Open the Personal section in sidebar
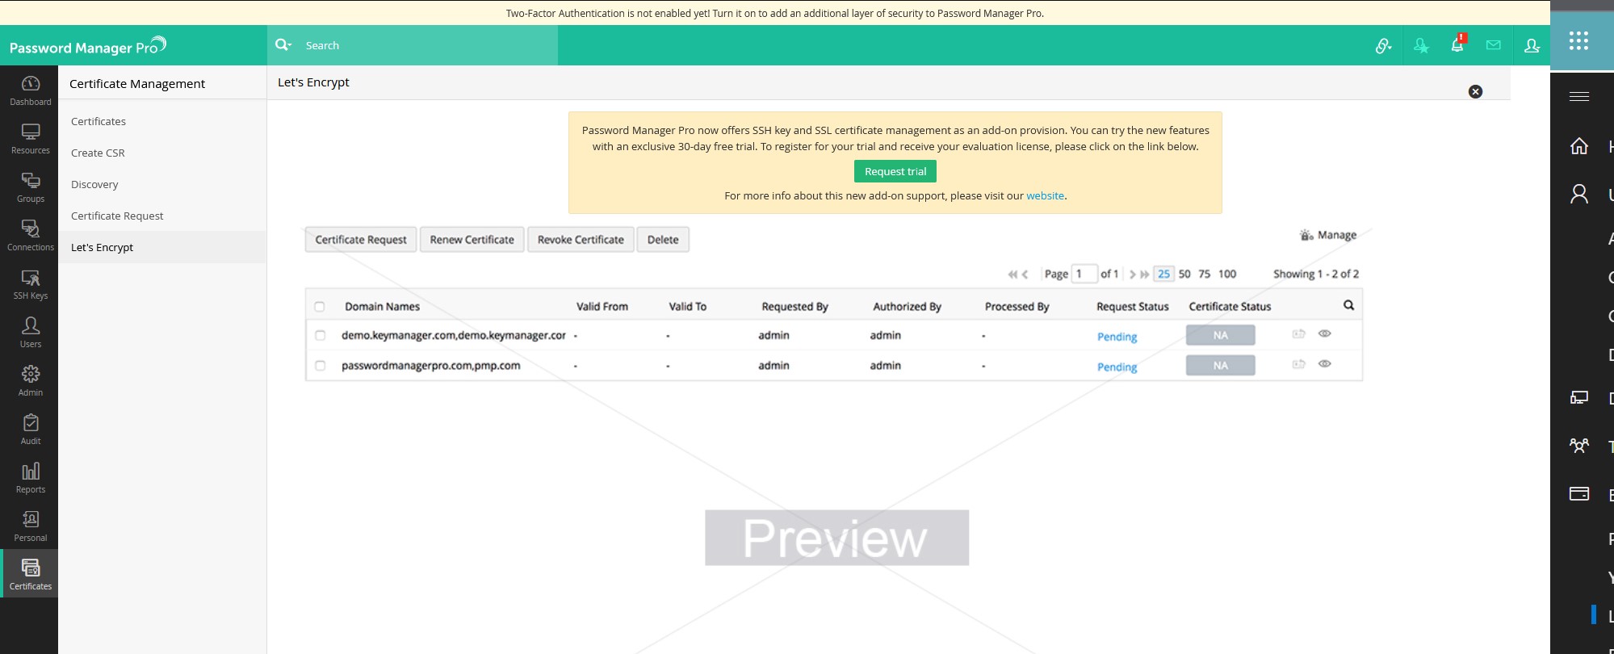The image size is (1614, 654). point(30,526)
